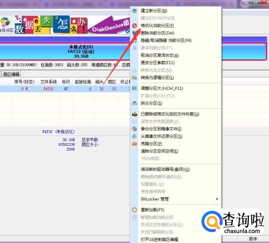Click the 重新加载 refresh icon
Screen dimensions: 269x243
(x=134, y=210)
